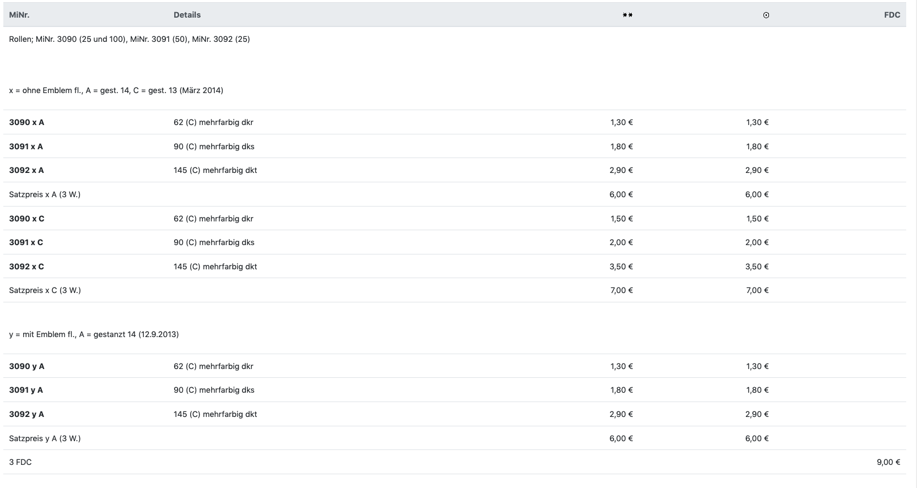
Task: Select the 3090 x C catalog number
Action: point(26,219)
